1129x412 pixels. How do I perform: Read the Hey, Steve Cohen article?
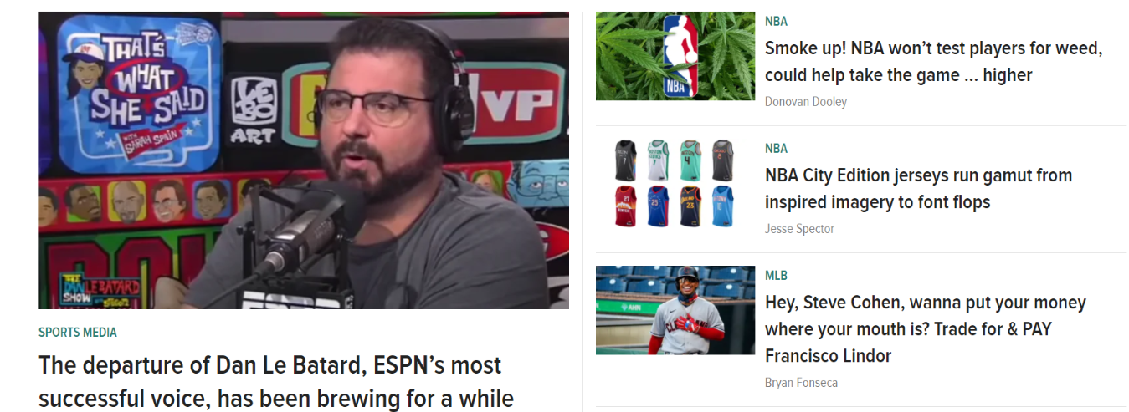click(926, 329)
